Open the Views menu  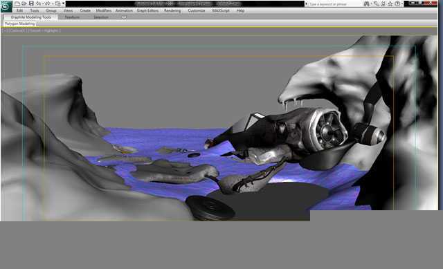68,10
